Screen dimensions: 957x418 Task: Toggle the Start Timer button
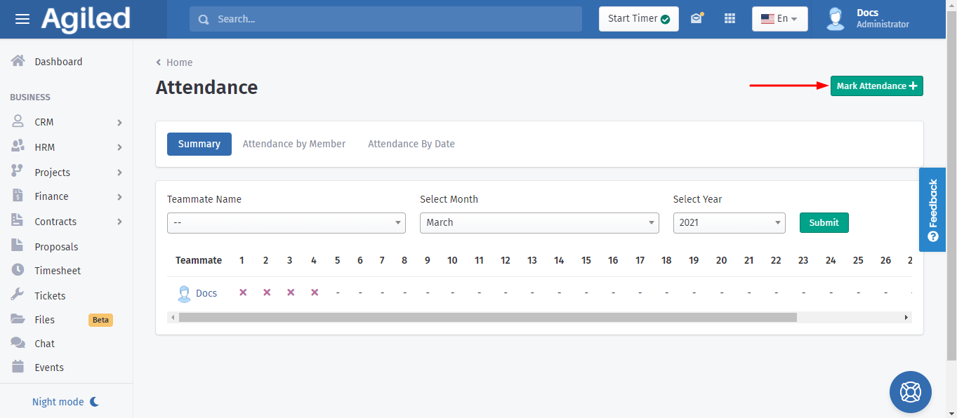click(638, 19)
